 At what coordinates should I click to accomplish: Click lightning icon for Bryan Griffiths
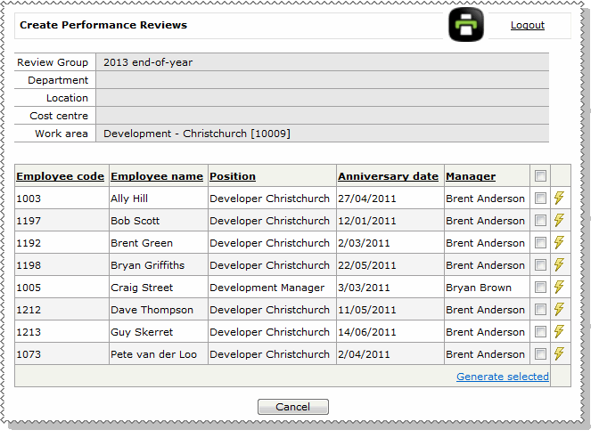coord(559,264)
